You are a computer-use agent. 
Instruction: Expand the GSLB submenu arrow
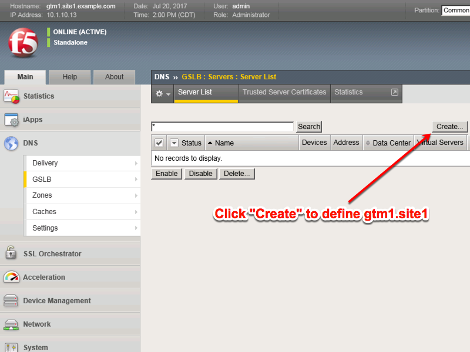point(136,180)
